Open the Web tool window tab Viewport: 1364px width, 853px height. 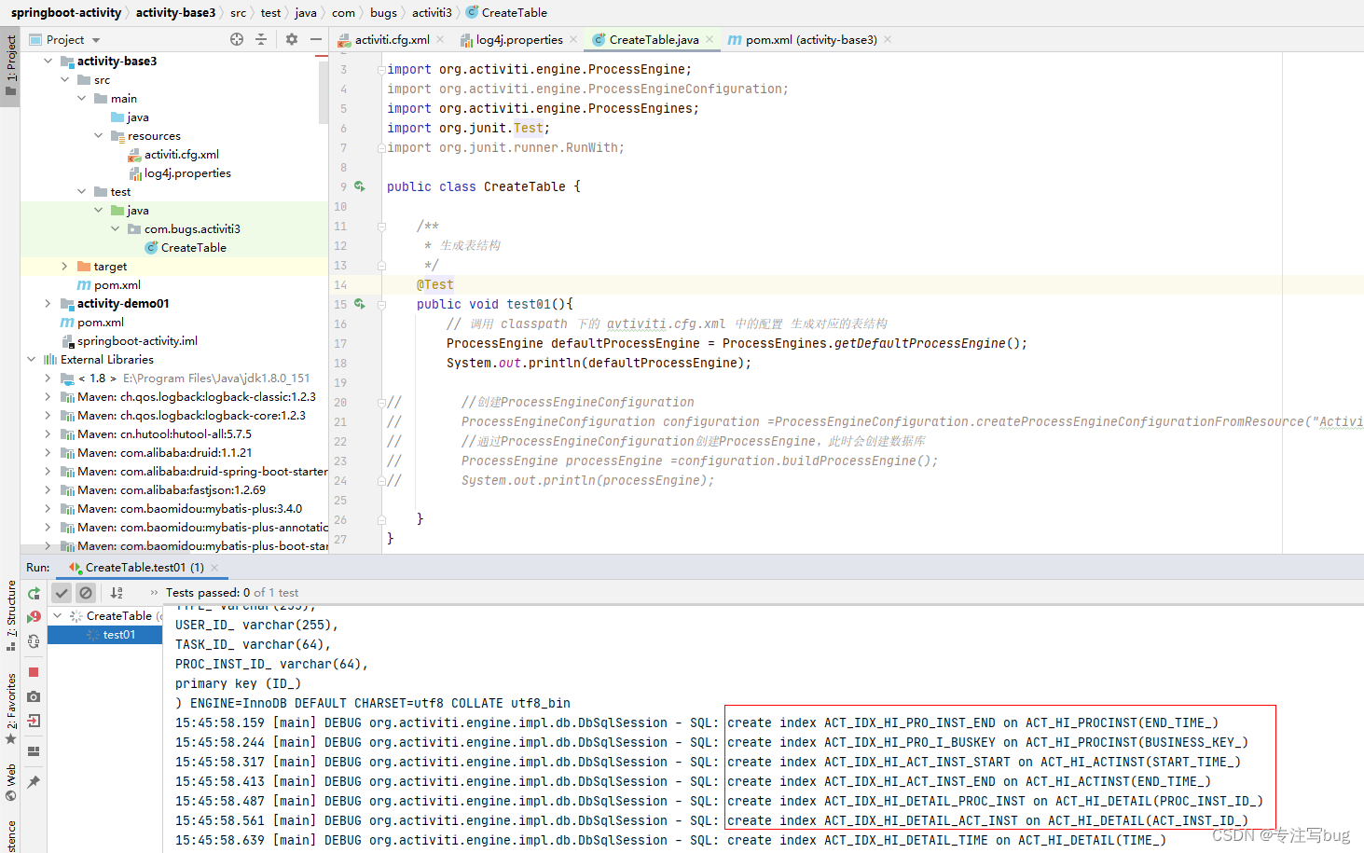coord(10,783)
